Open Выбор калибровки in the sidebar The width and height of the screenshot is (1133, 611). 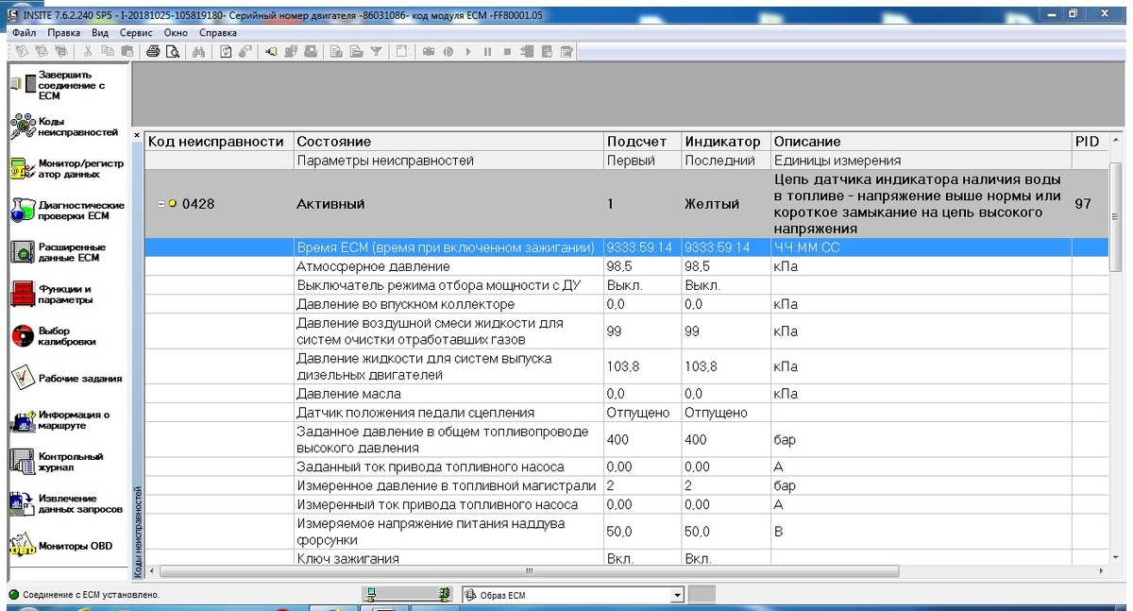(x=53, y=336)
